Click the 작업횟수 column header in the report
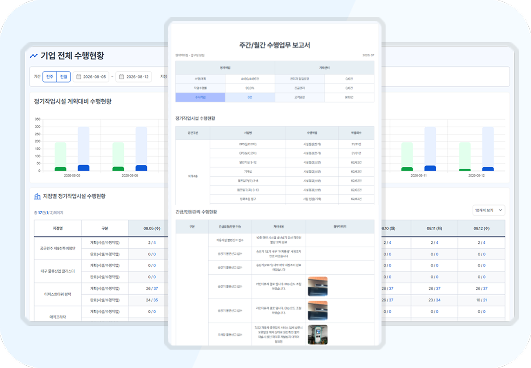 pos(356,133)
